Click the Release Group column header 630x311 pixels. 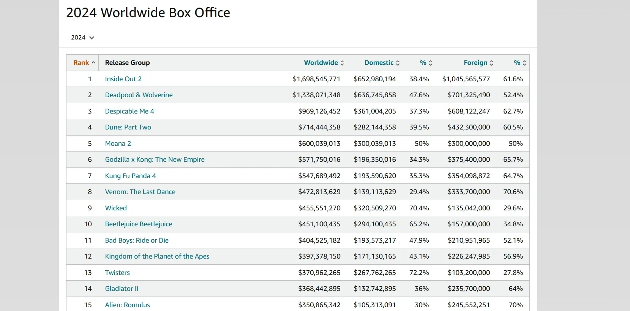click(x=127, y=63)
